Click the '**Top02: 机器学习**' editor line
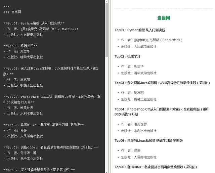This screenshot has width=215, height=173. 20,46
